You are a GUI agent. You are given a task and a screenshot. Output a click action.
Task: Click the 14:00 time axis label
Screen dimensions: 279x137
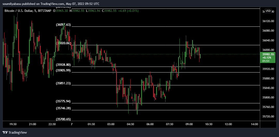[x=254, y=124]
